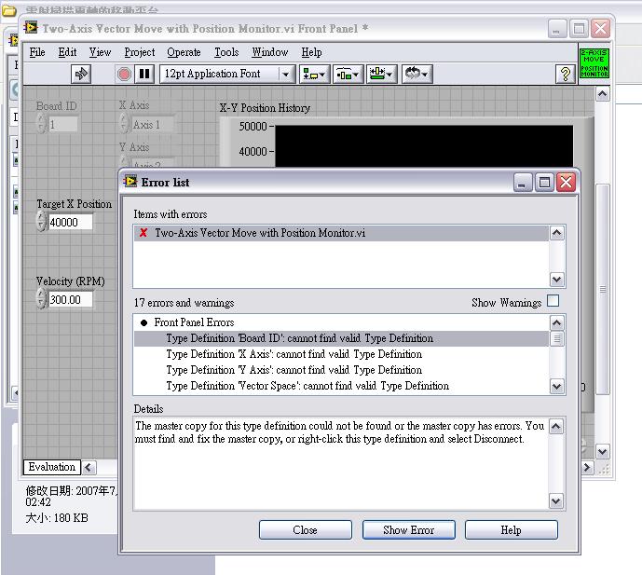Minimize the Error list window
Image resolution: width=642 pixels, height=575 pixels.
tap(523, 182)
